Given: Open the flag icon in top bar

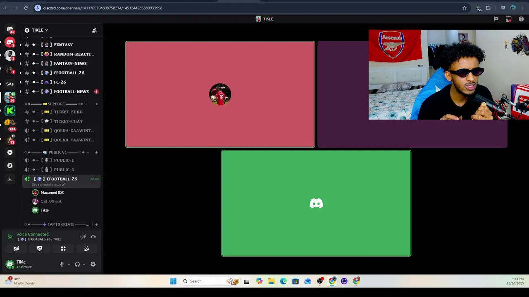Looking at the screenshot, I should (x=496, y=19).
